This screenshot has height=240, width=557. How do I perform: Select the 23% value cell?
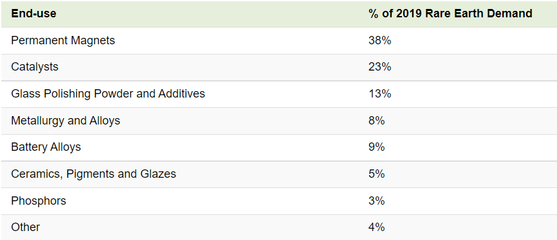(379, 67)
